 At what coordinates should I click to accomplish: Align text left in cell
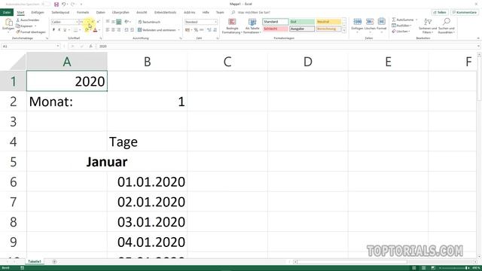point(108,30)
